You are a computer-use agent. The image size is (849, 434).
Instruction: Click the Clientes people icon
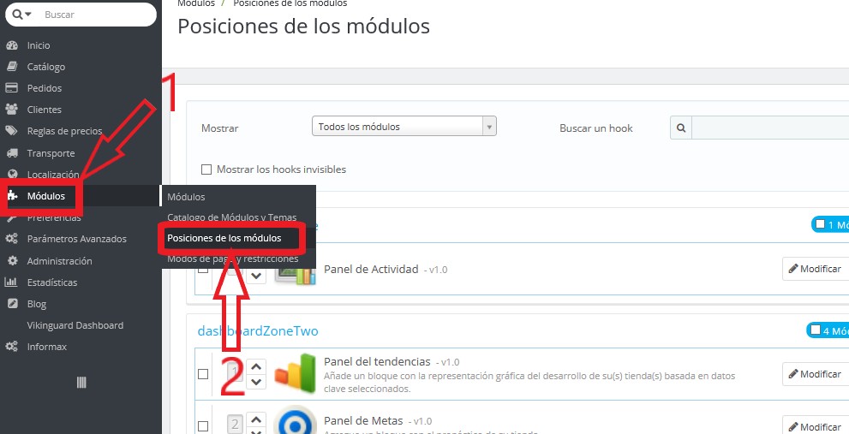(12, 110)
